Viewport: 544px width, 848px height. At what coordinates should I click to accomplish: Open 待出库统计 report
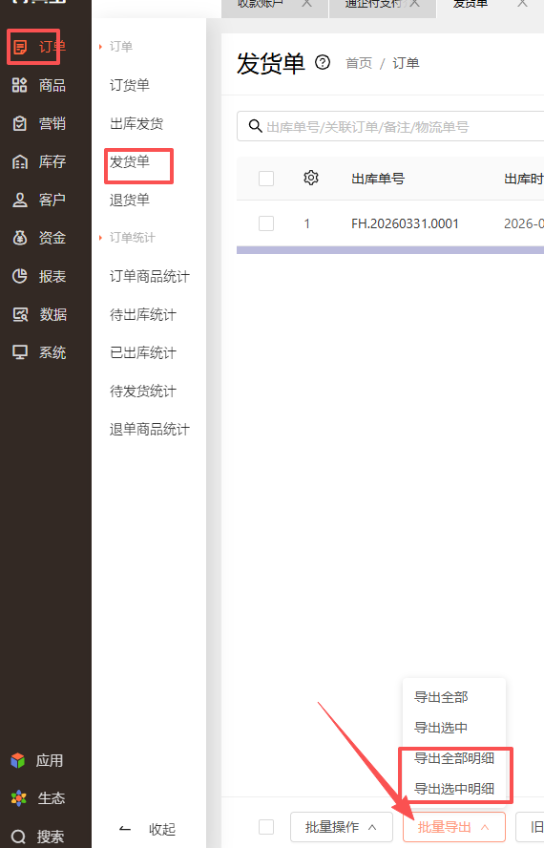click(143, 314)
